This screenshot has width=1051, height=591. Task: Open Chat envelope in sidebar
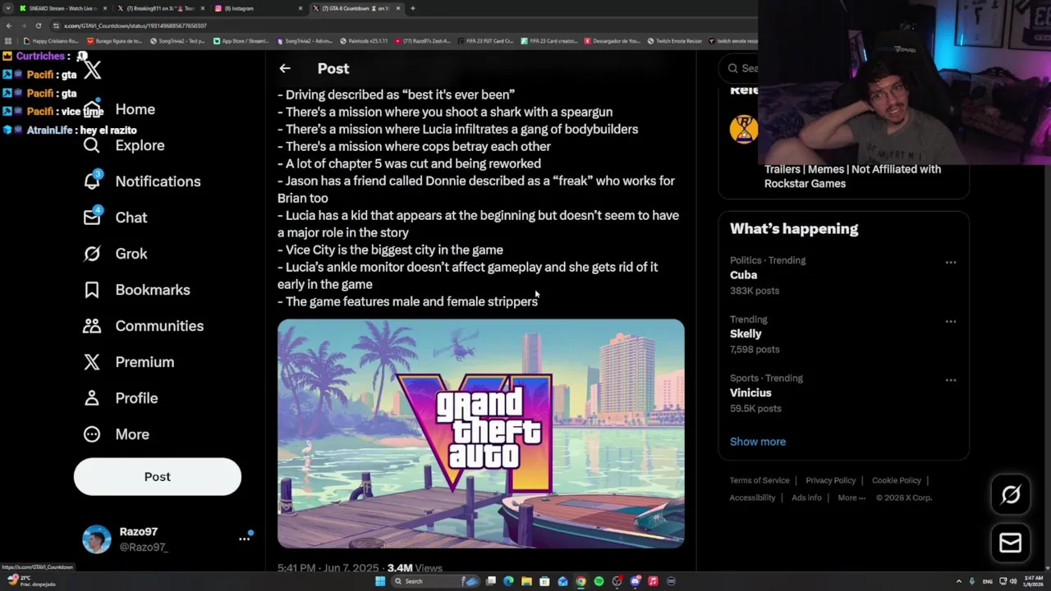point(92,218)
